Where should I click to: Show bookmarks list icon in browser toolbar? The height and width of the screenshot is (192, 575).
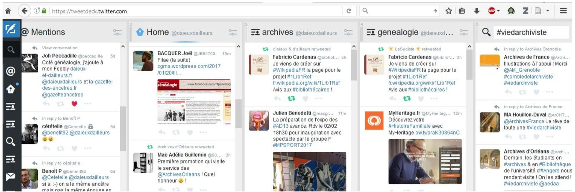tap(462, 11)
